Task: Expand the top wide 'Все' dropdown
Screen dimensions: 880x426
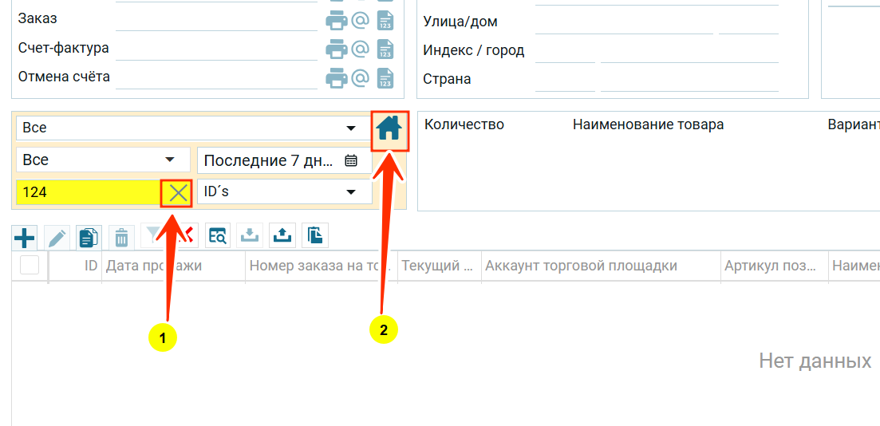Action: [x=350, y=128]
